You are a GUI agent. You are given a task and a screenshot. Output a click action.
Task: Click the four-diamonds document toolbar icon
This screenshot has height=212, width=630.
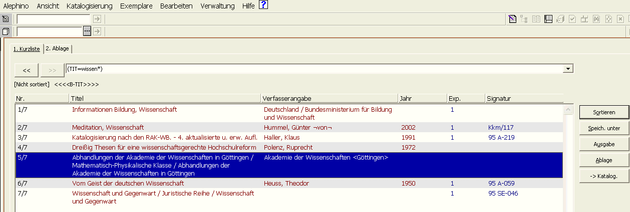[x=608, y=19]
